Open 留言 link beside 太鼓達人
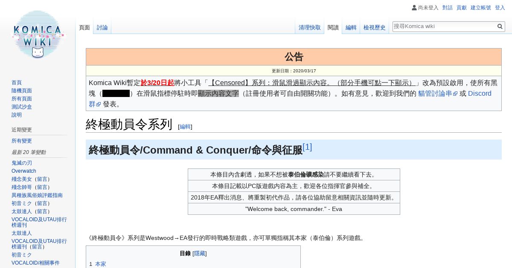Viewport: 512px width, 268px height. 42,211
